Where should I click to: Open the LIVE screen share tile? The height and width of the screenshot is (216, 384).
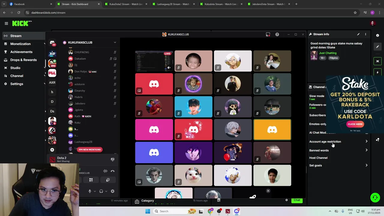point(154,61)
